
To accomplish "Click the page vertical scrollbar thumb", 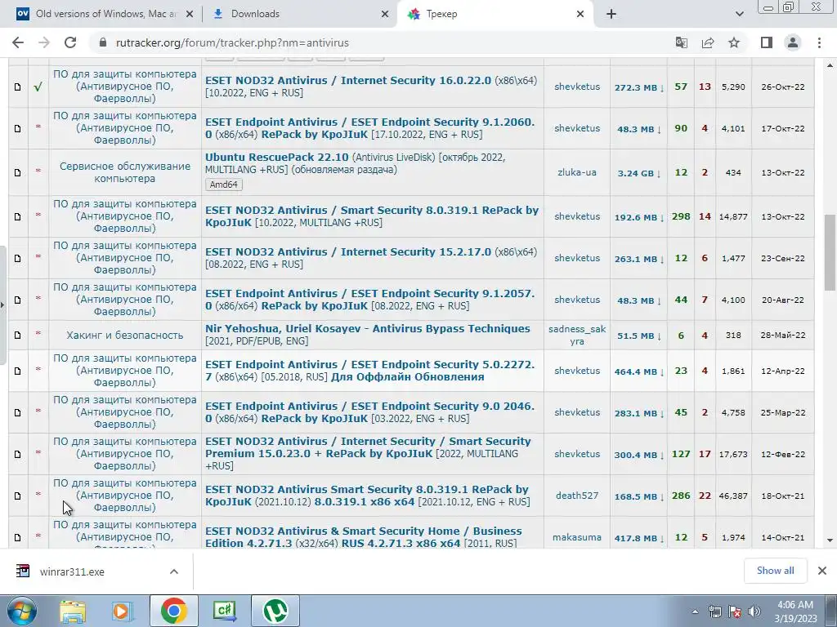I will 830,252.
